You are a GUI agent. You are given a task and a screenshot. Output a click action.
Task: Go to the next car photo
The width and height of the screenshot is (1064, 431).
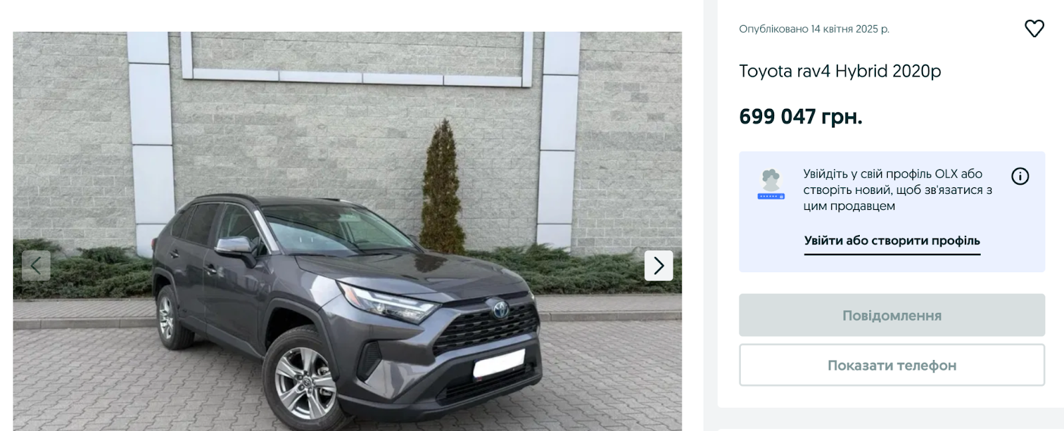click(658, 266)
